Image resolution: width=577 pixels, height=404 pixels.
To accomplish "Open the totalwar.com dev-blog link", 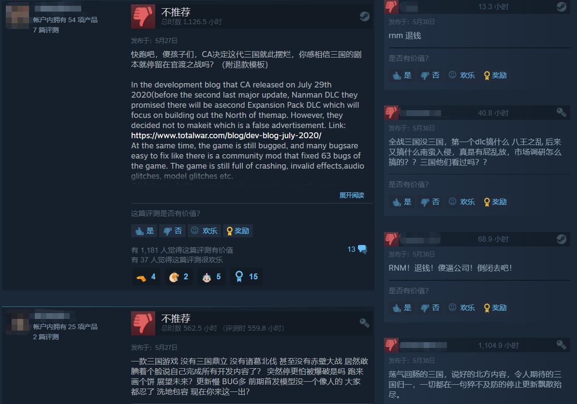I will pos(226,135).
